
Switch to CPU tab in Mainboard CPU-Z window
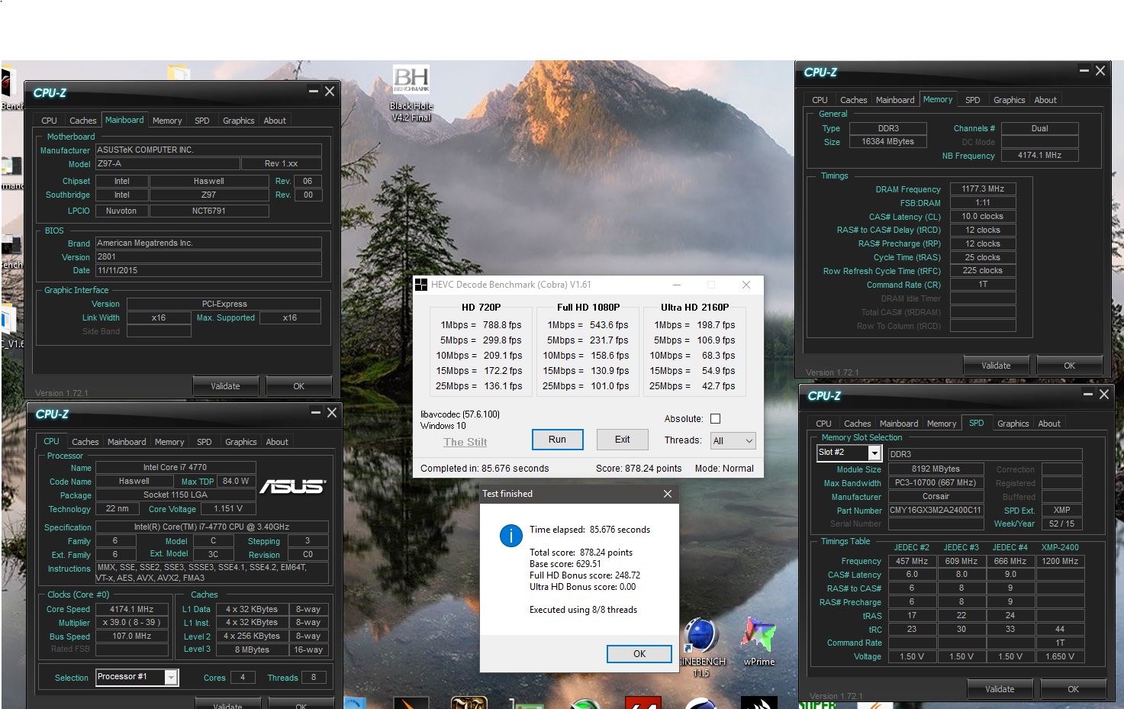click(49, 121)
